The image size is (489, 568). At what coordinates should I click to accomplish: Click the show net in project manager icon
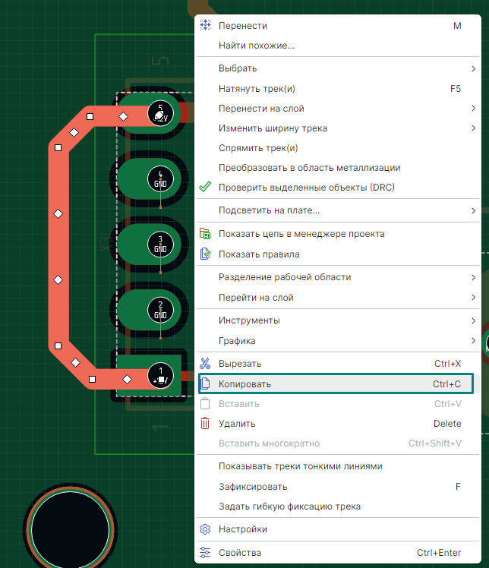(x=204, y=234)
